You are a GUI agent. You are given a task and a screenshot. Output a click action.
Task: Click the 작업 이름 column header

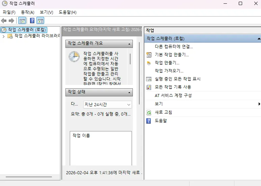(x=81, y=135)
